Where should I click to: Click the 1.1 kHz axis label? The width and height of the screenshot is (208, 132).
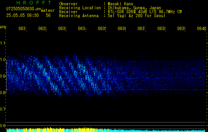pyautogui.click(x=3, y=43)
